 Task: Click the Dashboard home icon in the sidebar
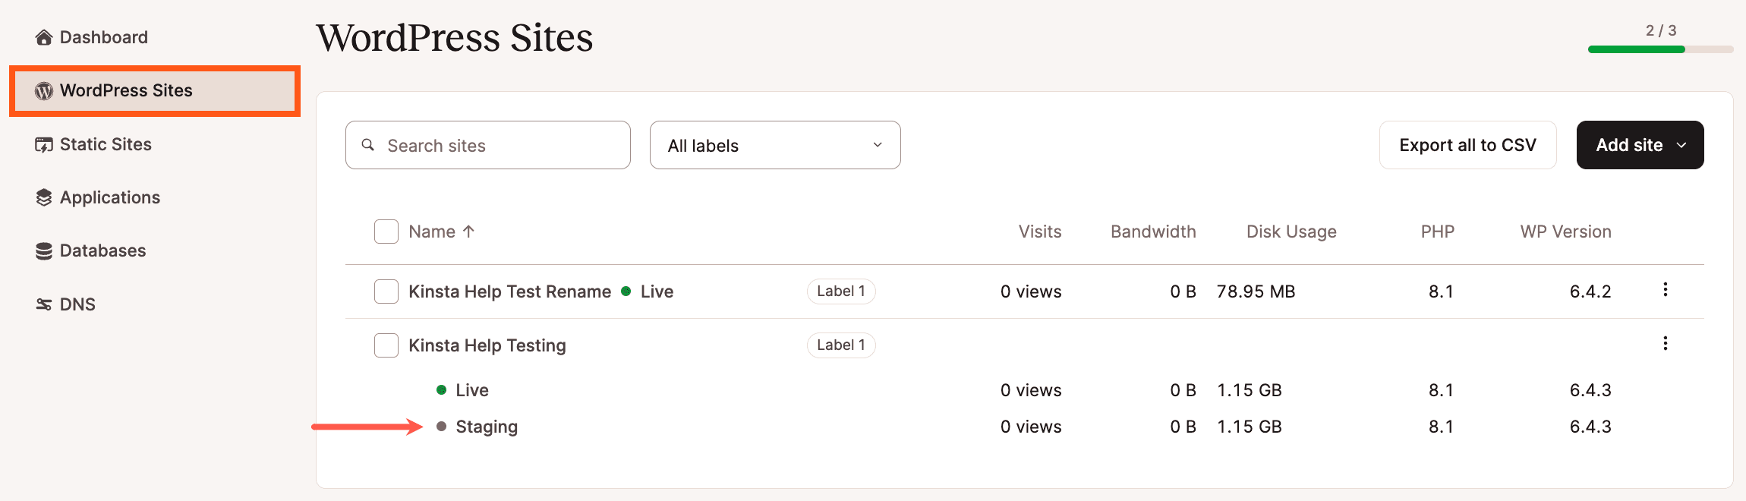pos(43,36)
